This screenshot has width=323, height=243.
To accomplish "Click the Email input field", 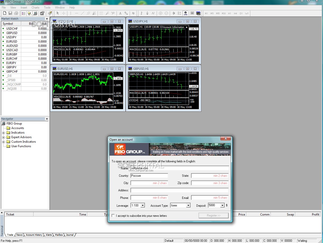I will [x=210, y=198].
